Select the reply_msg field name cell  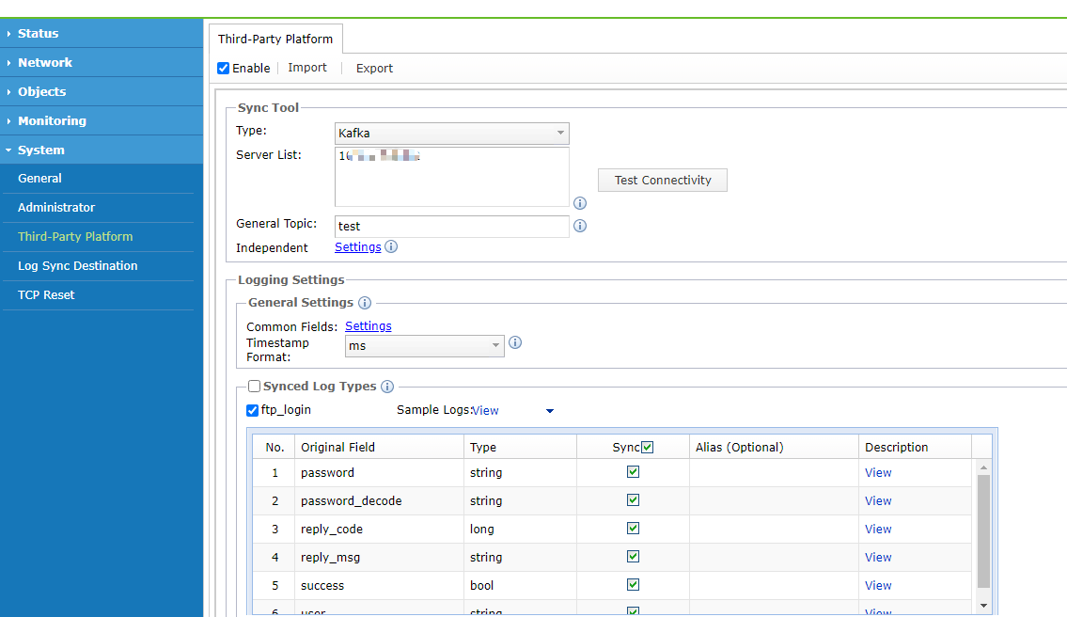tap(379, 557)
